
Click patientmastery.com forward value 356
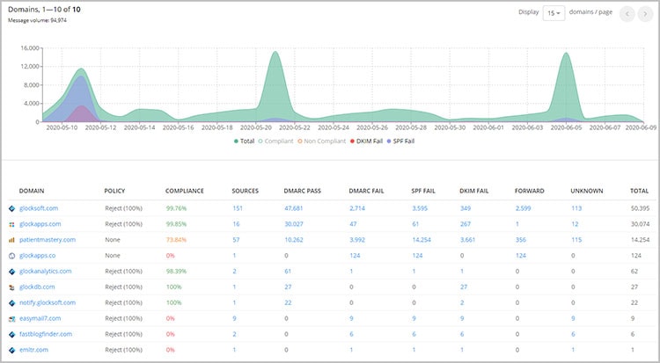pos(521,240)
